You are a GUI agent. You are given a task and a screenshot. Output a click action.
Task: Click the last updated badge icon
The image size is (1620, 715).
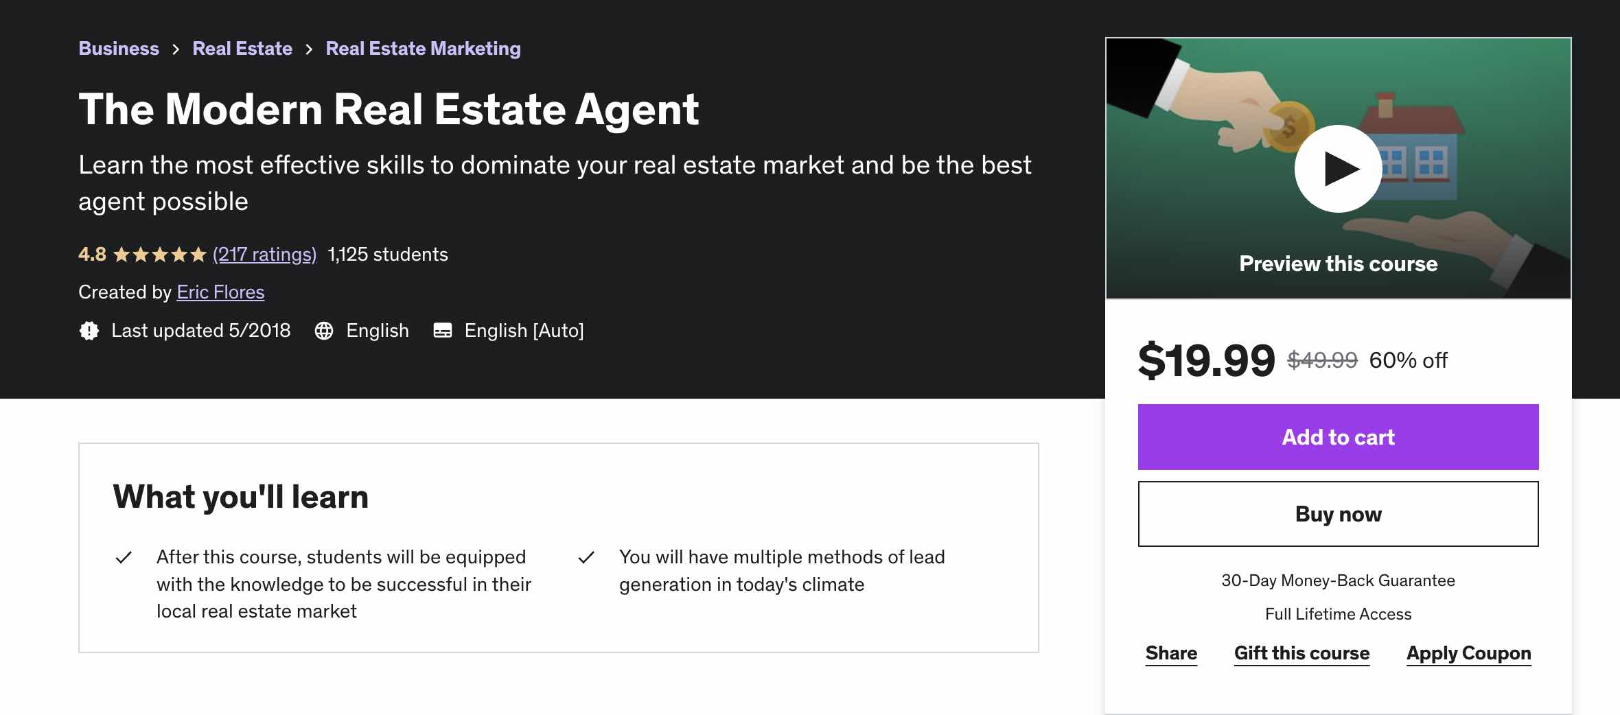89,331
